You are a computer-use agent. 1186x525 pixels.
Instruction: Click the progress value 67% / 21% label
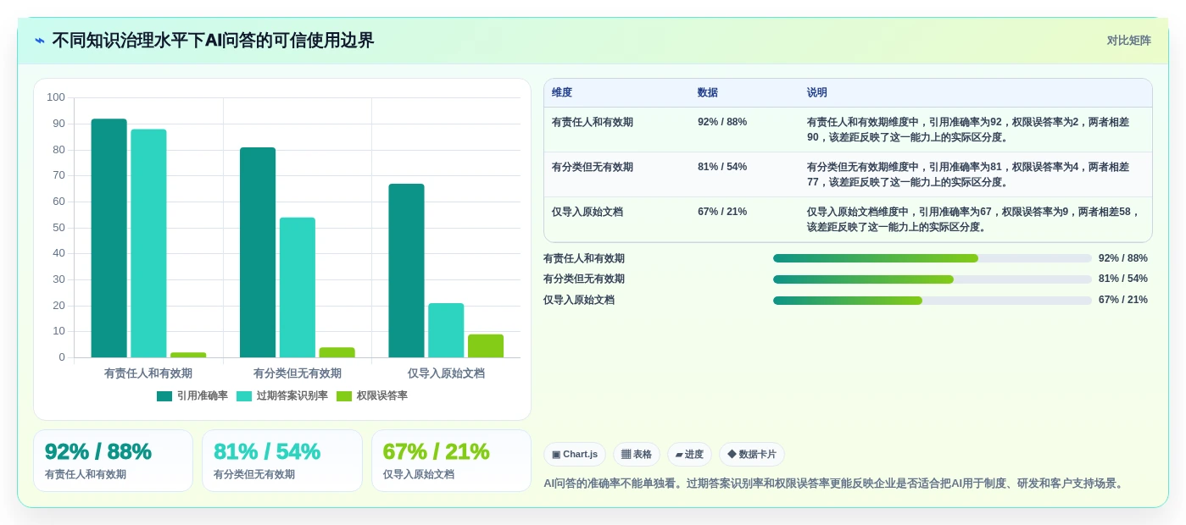click(1123, 300)
